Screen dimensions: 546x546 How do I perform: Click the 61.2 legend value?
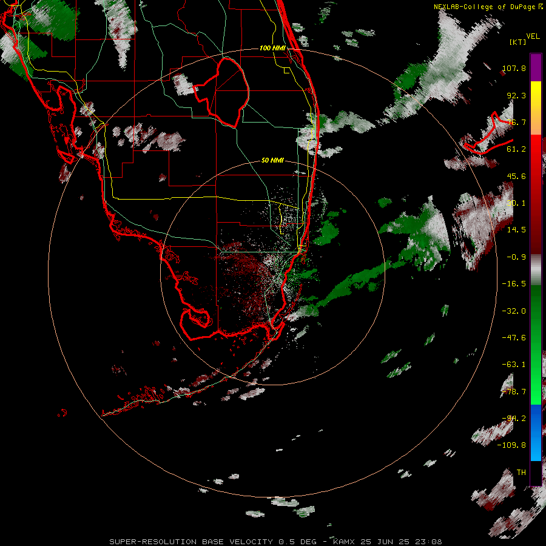tap(516, 149)
